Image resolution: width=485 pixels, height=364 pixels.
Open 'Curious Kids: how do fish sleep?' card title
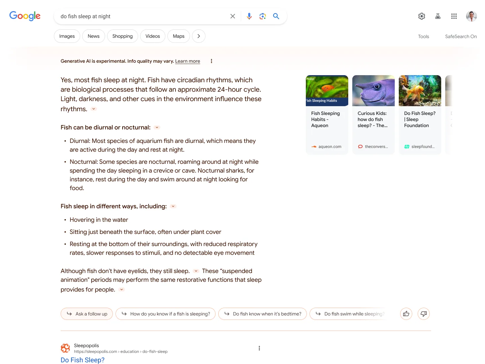pyautogui.click(x=373, y=119)
